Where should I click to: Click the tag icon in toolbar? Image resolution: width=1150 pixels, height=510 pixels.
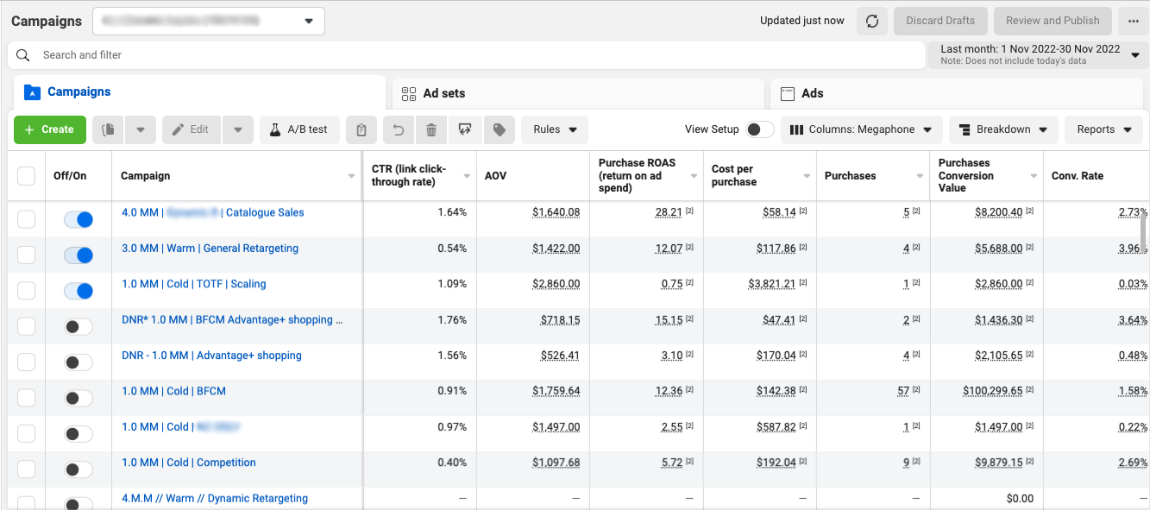click(x=499, y=129)
